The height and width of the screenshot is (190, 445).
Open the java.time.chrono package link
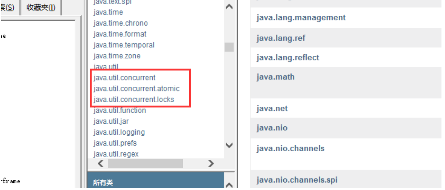point(120,23)
